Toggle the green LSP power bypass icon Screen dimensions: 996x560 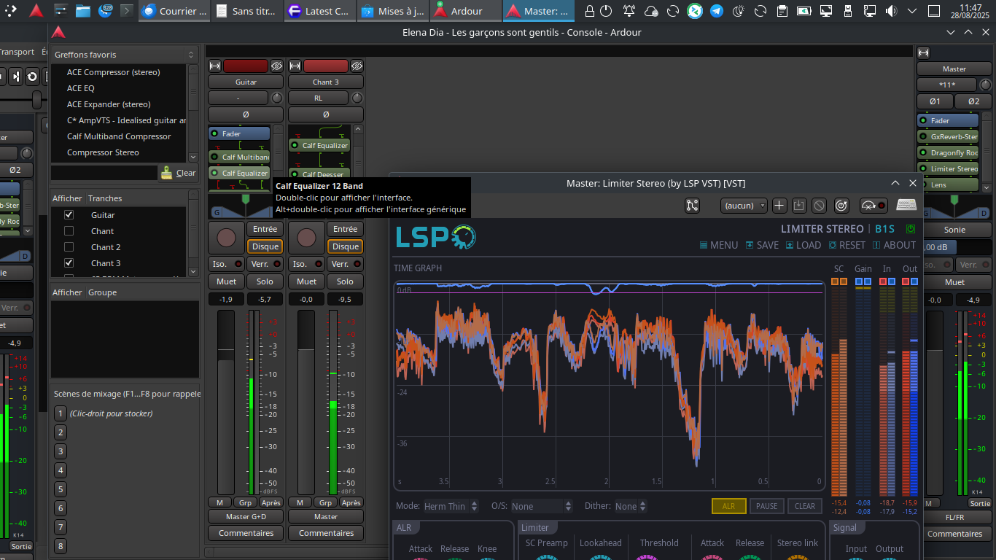pos(910,229)
